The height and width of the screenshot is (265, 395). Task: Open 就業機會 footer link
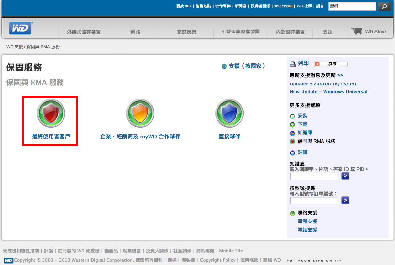point(132,251)
